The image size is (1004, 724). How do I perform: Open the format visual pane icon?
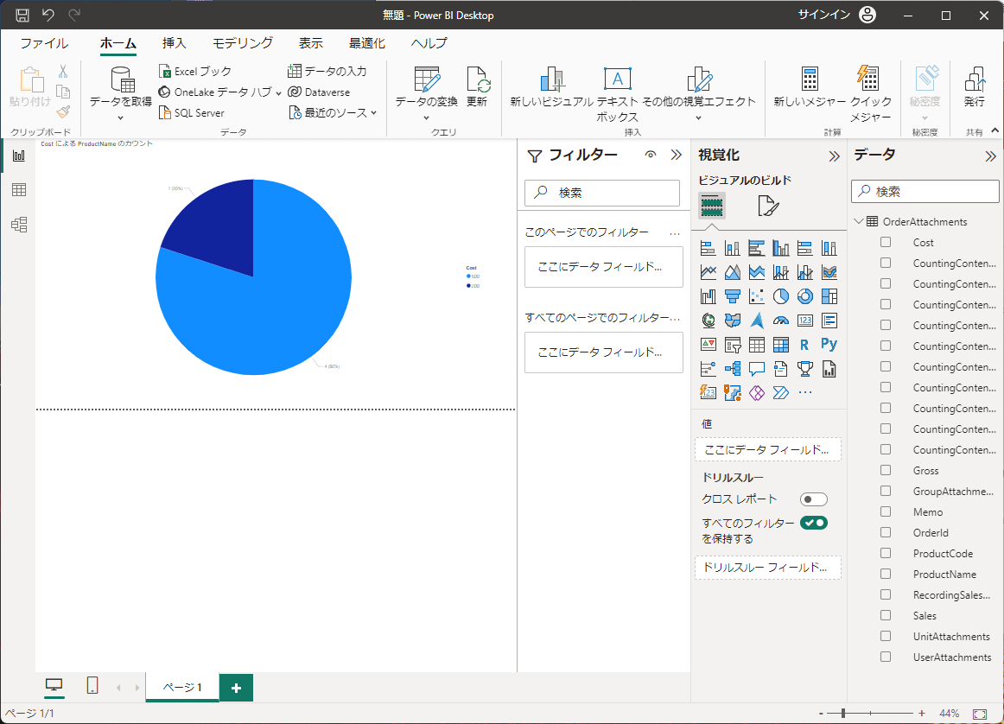[x=768, y=206]
